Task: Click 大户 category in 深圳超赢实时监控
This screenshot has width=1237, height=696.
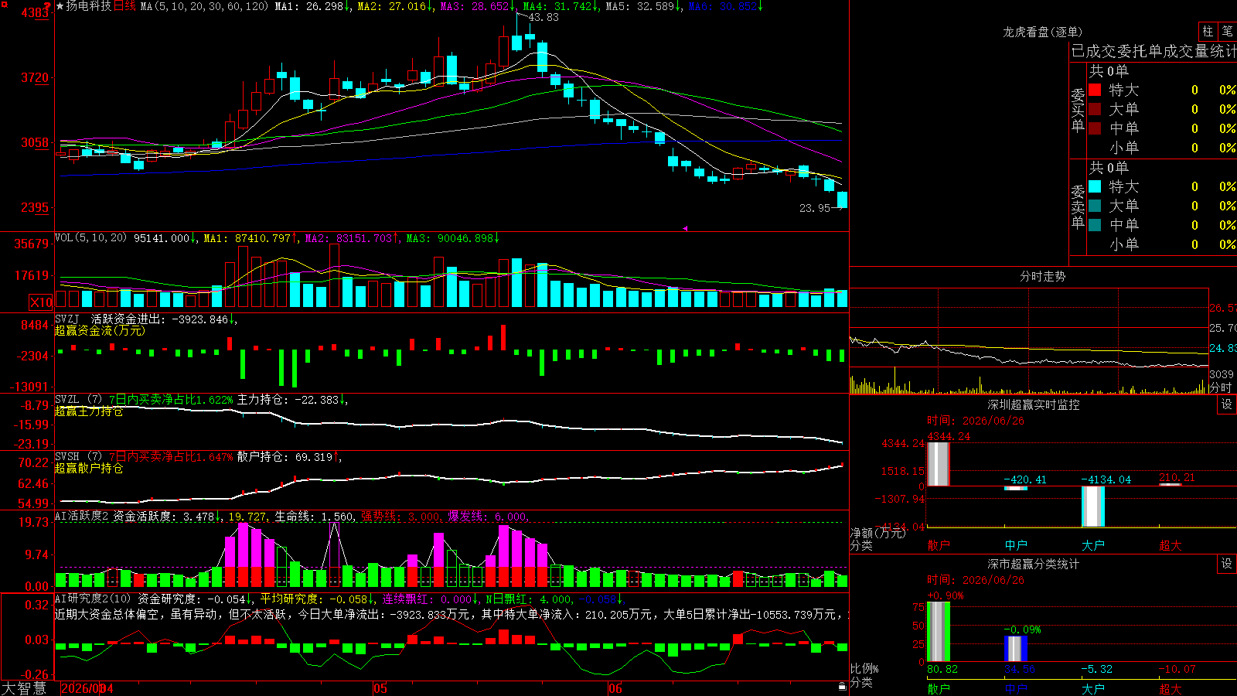Action: click(1093, 545)
